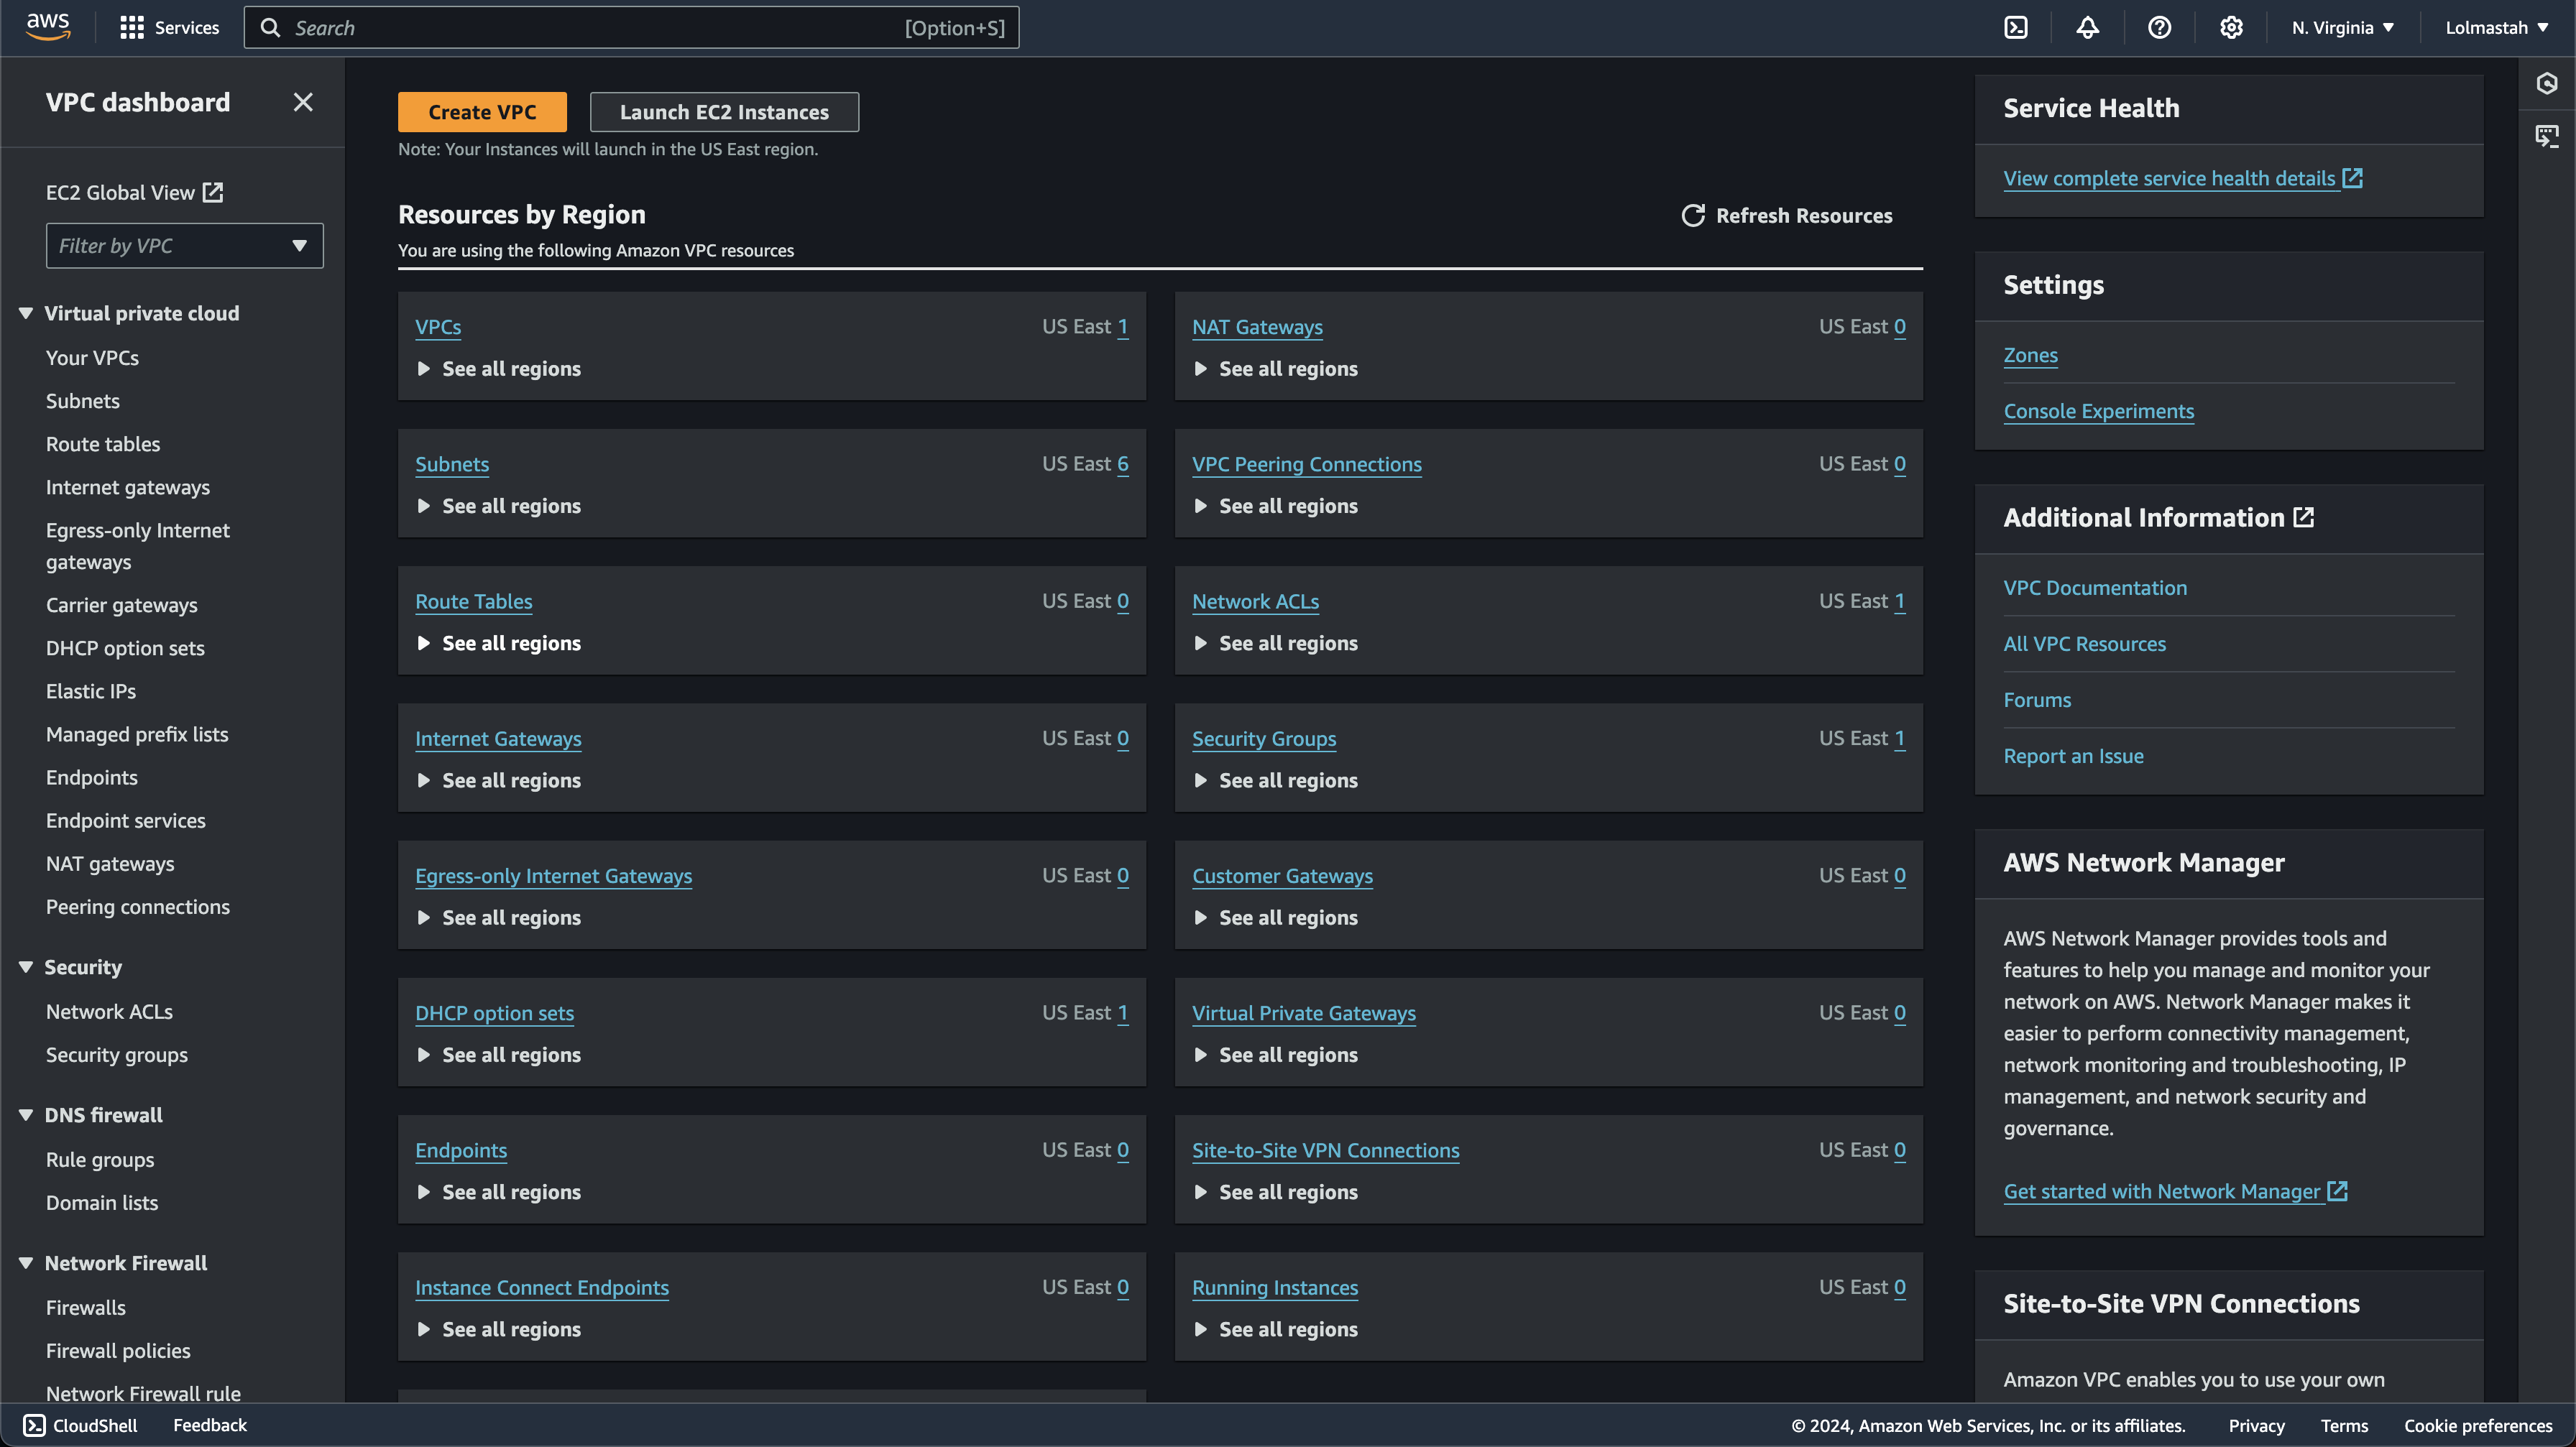This screenshot has height=1447, width=2576.
Task: Open the Network ACLs resource card link
Action: coord(1255,601)
